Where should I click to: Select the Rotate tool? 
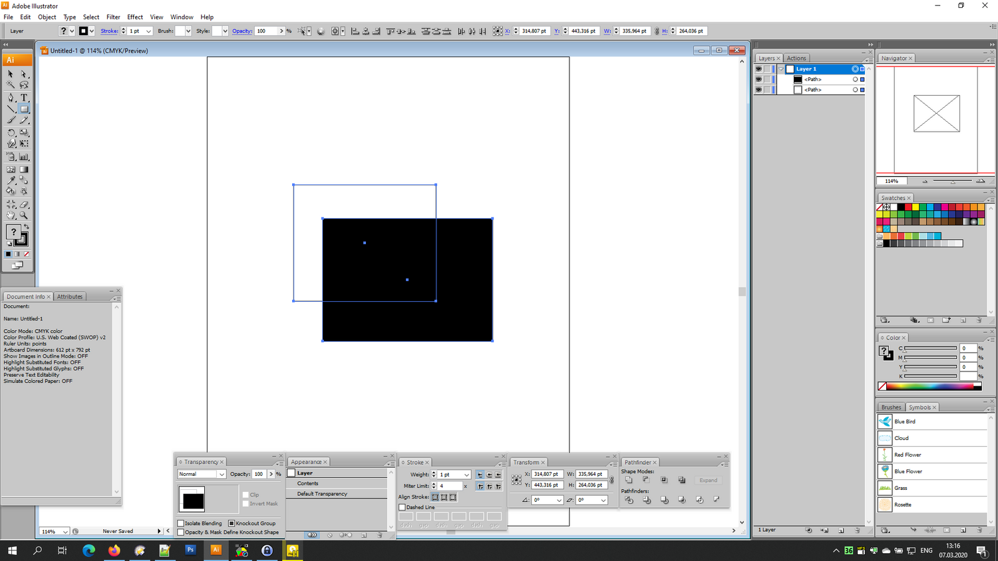coord(11,133)
